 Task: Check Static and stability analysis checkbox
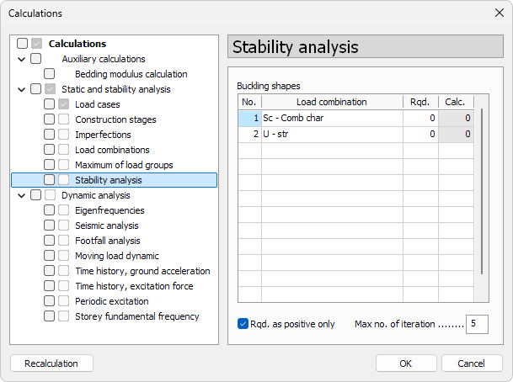35,89
